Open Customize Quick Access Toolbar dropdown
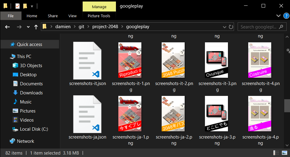This screenshot has height=157, width=290. pos(32,6)
